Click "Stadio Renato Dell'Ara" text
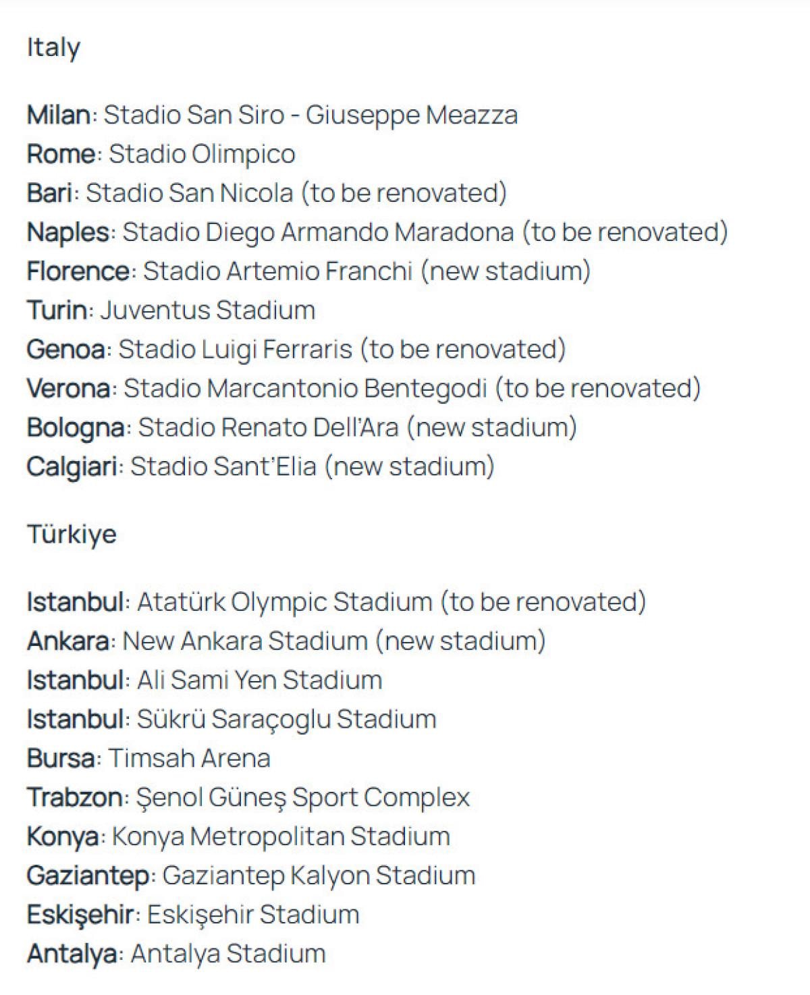This screenshot has height=995, width=810. pos(268,428)
